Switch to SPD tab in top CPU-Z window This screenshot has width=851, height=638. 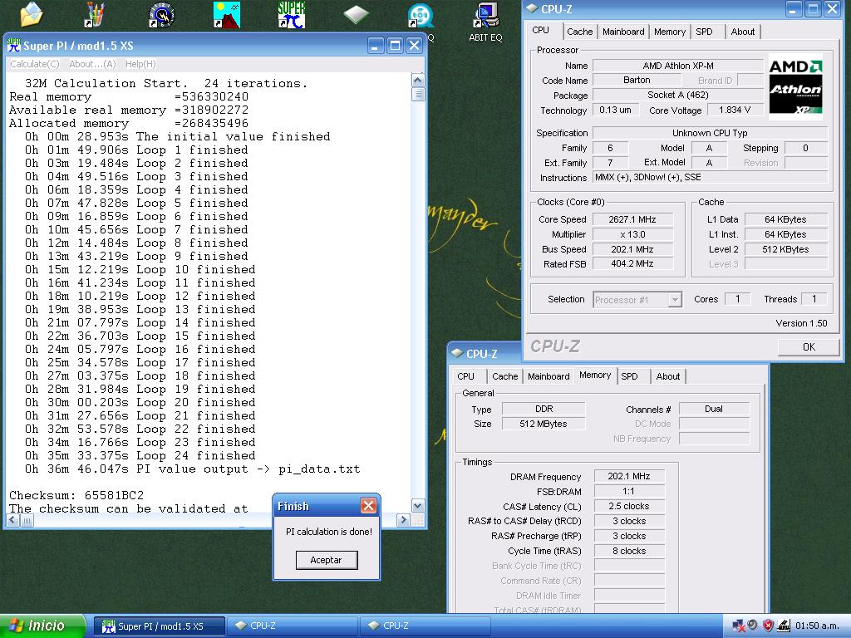pos(705,32)
